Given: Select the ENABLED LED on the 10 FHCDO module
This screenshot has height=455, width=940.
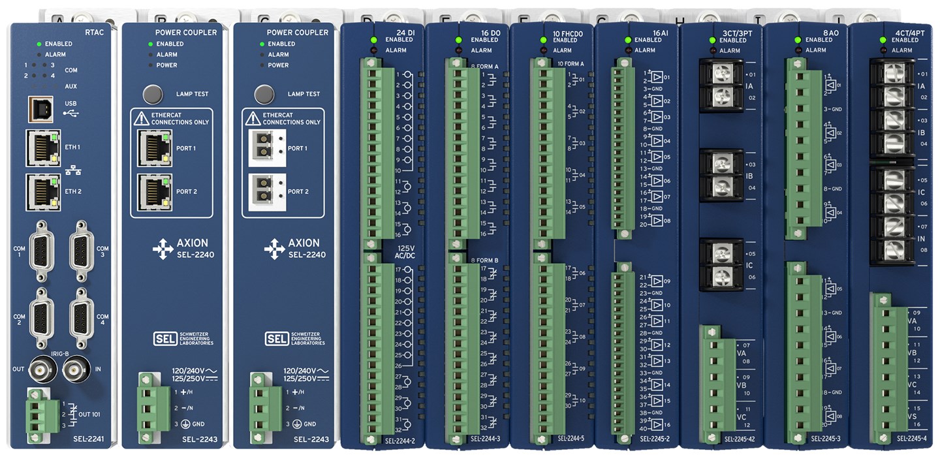Looking at the screenshot, I should 543,40.
